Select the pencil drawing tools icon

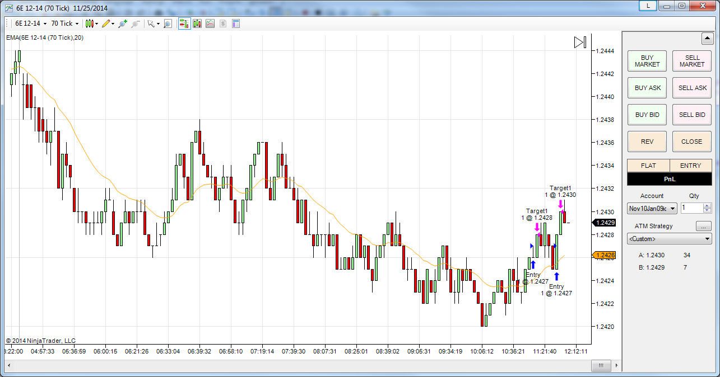click(x=106, y=23)
